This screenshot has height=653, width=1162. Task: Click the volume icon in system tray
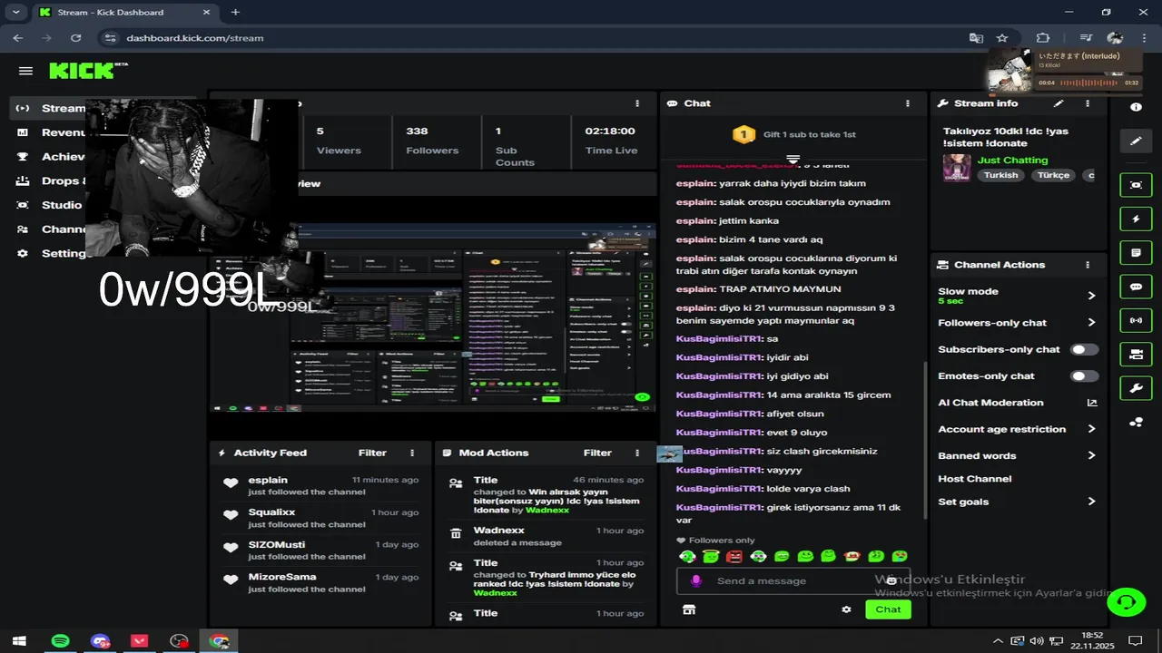(1036, 640)
